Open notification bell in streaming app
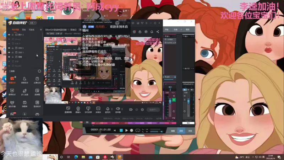The image size is (284, 160). pos(152,32)
